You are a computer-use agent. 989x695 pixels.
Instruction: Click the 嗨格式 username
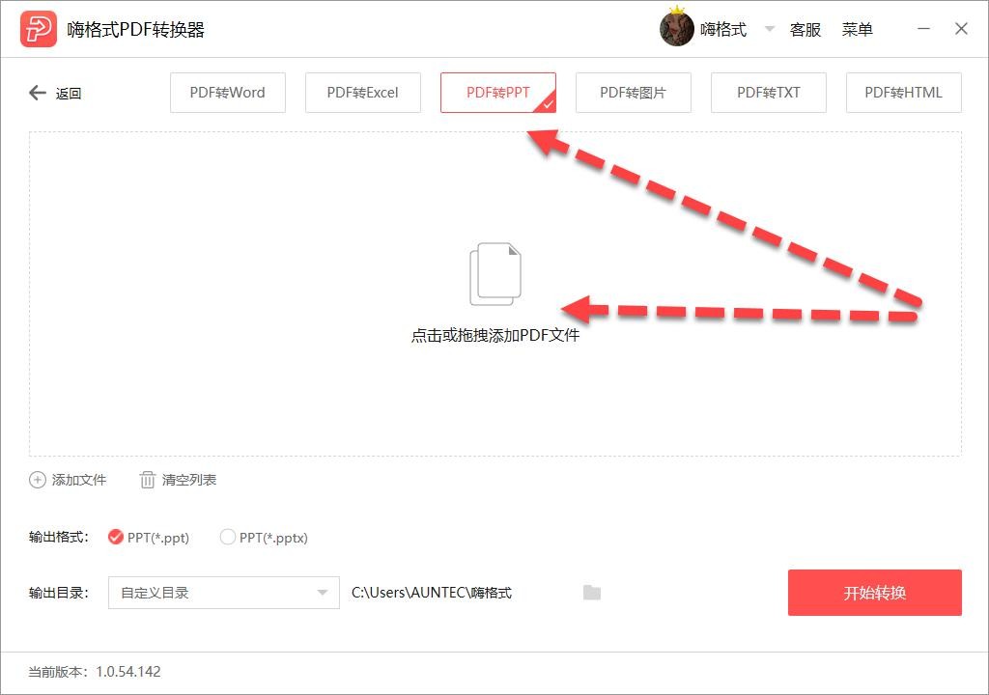tap(723, 30)
